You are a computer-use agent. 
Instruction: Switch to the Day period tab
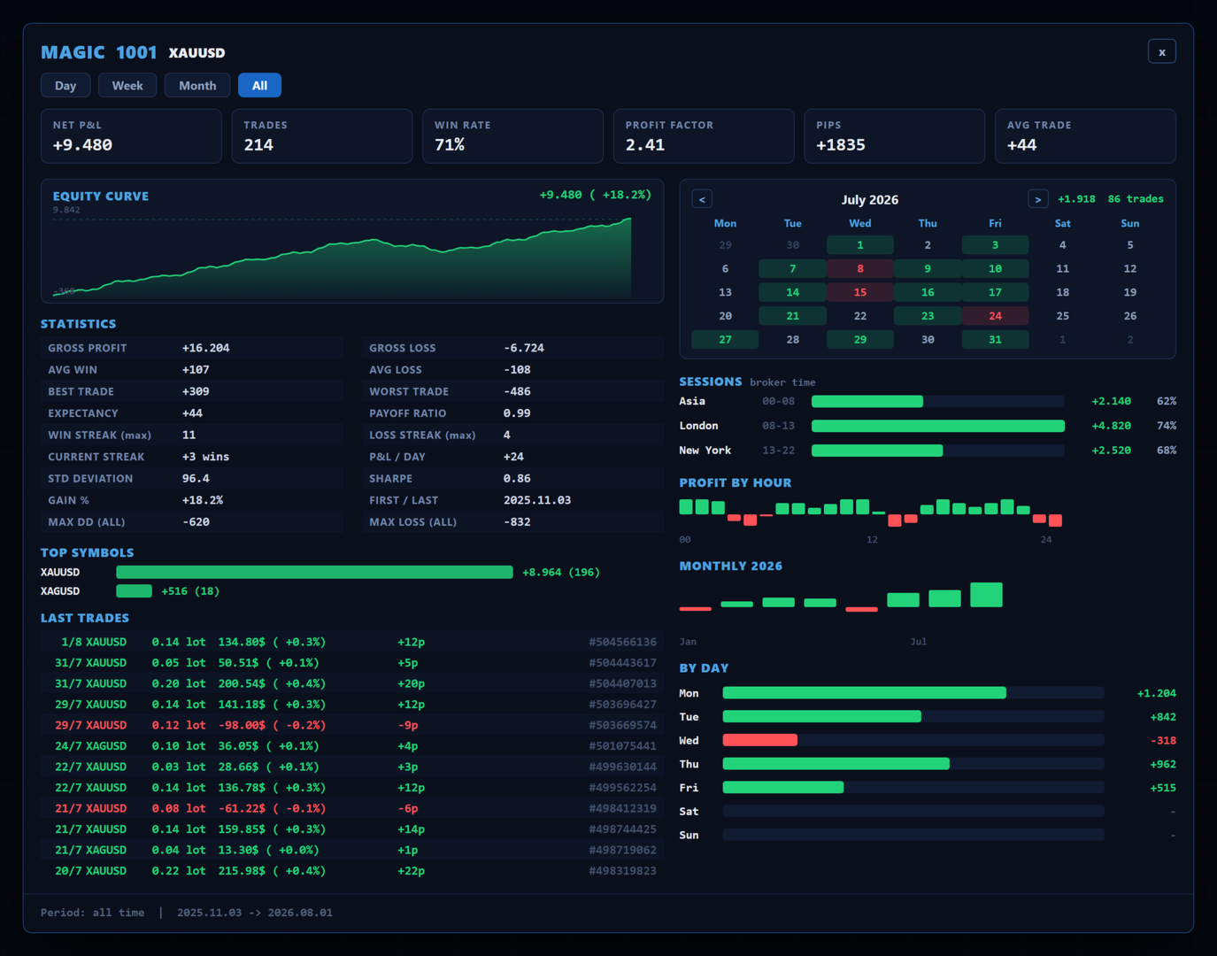tap(65, 86)
